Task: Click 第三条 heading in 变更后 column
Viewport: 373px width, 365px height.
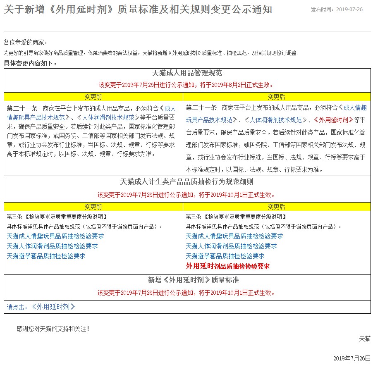Action: click(236, 217)
